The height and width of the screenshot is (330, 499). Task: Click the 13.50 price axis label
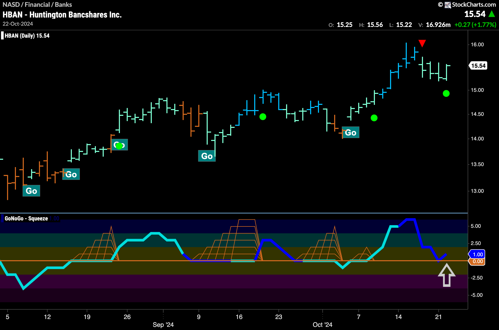point(477,164)
